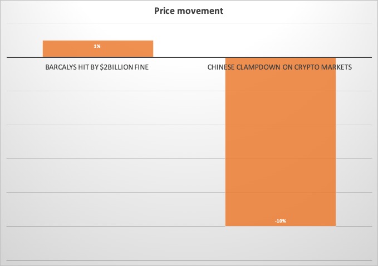Select the fourth gridline below the zero axis
This screenshot has width=378, height=266.
(189, 193)
